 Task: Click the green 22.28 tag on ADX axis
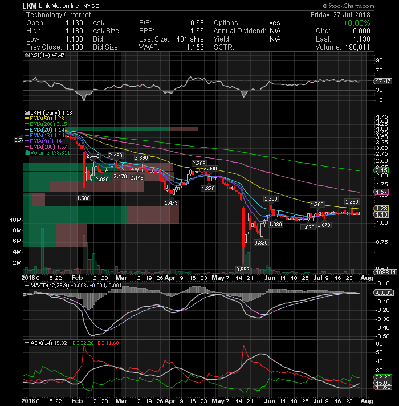tap(383, 377)
